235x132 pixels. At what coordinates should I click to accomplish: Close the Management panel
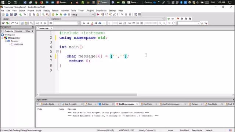tap(33, 27)
